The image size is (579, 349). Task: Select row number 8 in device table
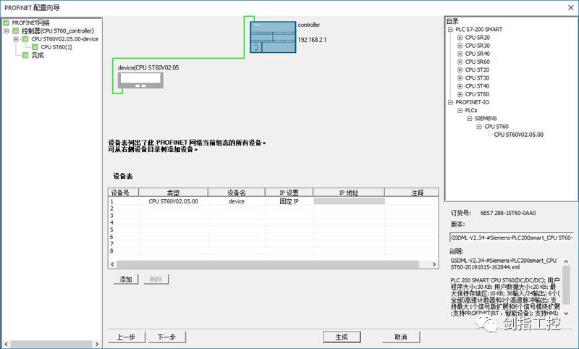click(111, 251)
